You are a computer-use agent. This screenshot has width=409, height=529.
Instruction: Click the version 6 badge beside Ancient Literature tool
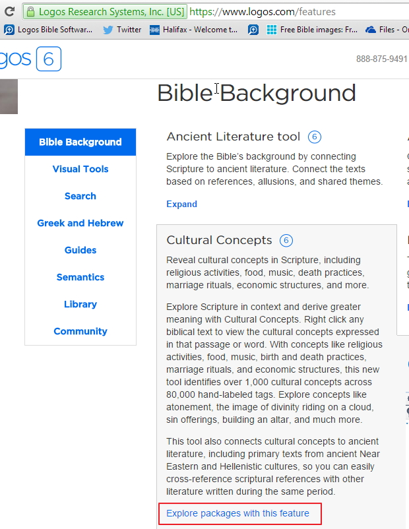tap(315, 137)
